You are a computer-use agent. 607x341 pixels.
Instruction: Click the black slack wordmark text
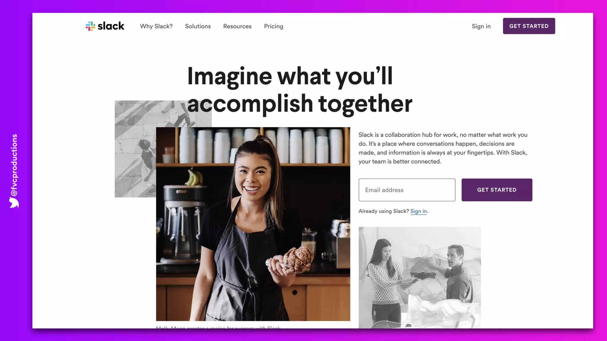[x=111, y=26]
